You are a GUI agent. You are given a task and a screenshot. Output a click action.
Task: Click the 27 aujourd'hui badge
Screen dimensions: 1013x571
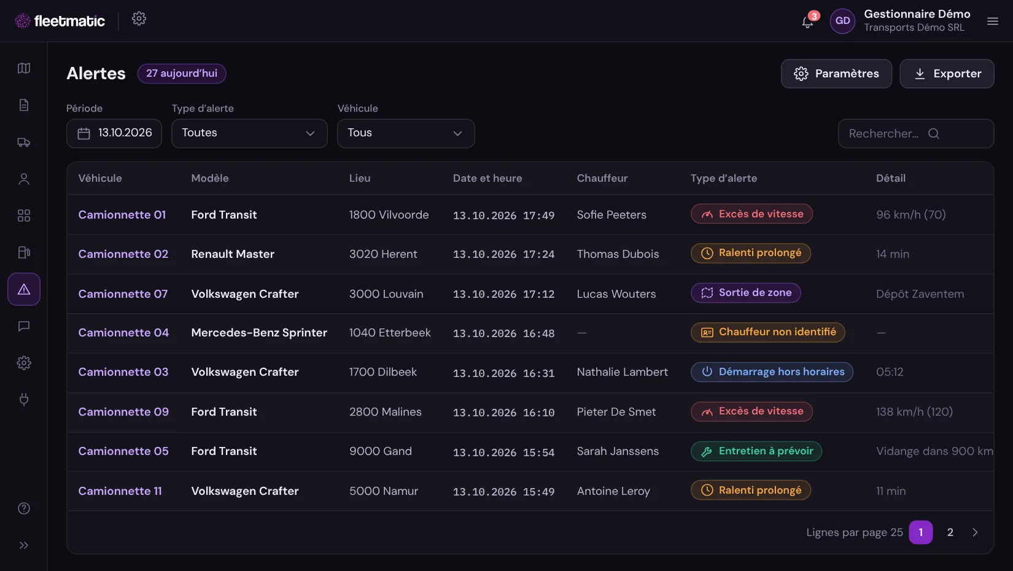pyautogui.click(x=182, y=74)
